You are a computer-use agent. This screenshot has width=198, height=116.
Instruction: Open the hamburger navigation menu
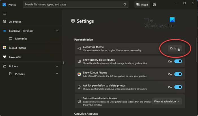[x=5, y=14]
